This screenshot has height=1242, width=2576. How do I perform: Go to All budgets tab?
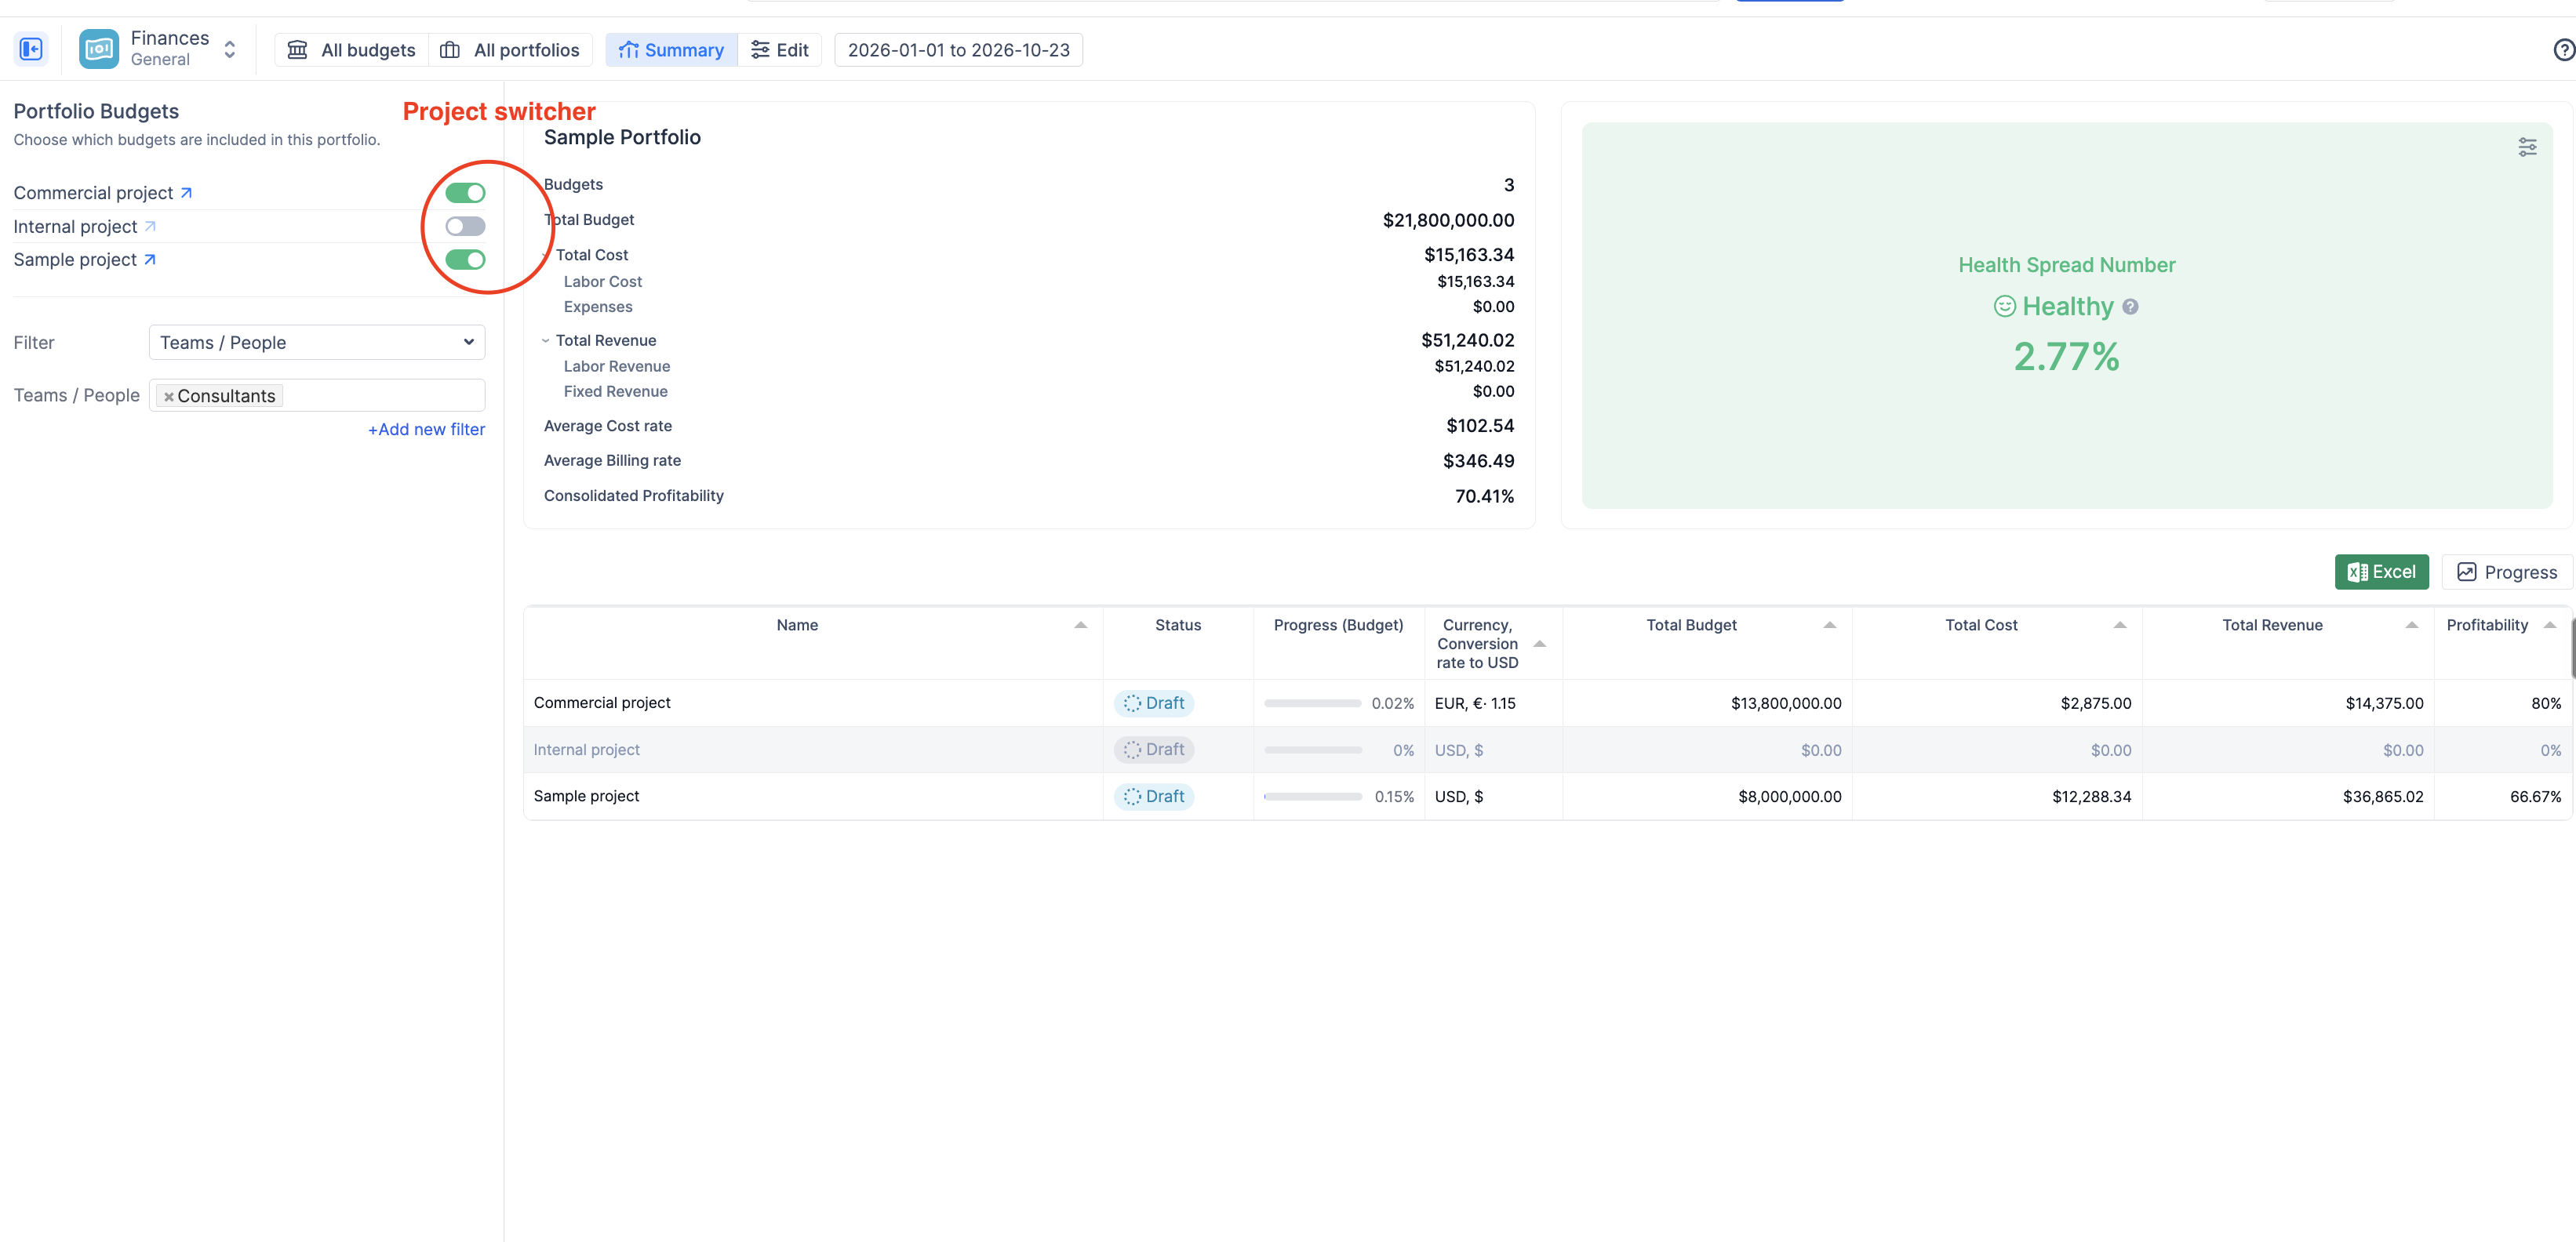point(352,50)
